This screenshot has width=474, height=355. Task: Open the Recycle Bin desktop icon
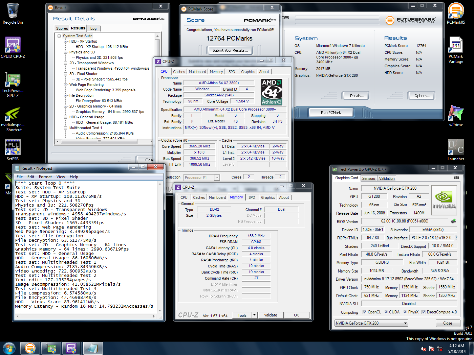pyautogui.click(x=13, y=14)
